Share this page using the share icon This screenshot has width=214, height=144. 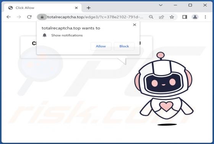click(161, 17)
